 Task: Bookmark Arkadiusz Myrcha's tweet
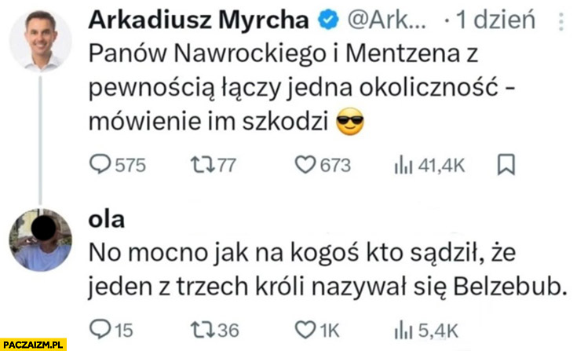pos(506,165)
